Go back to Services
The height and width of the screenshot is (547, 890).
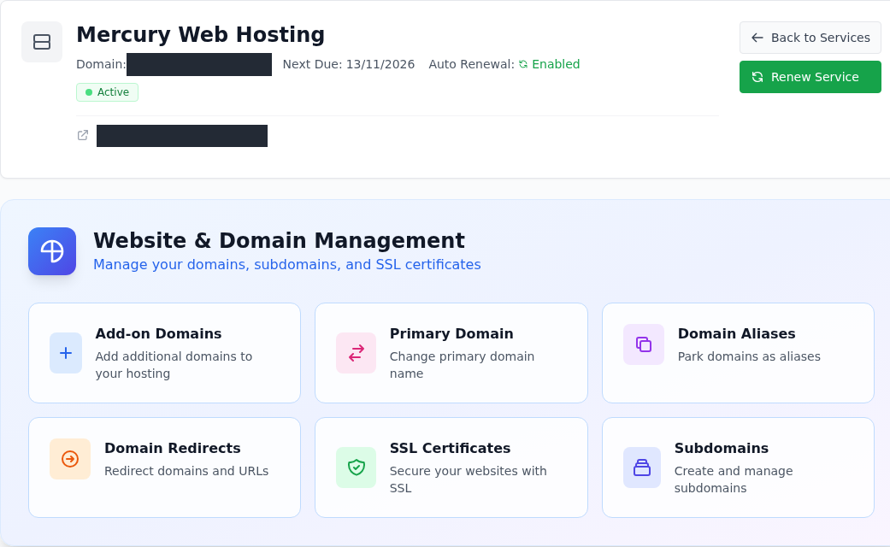810,38
